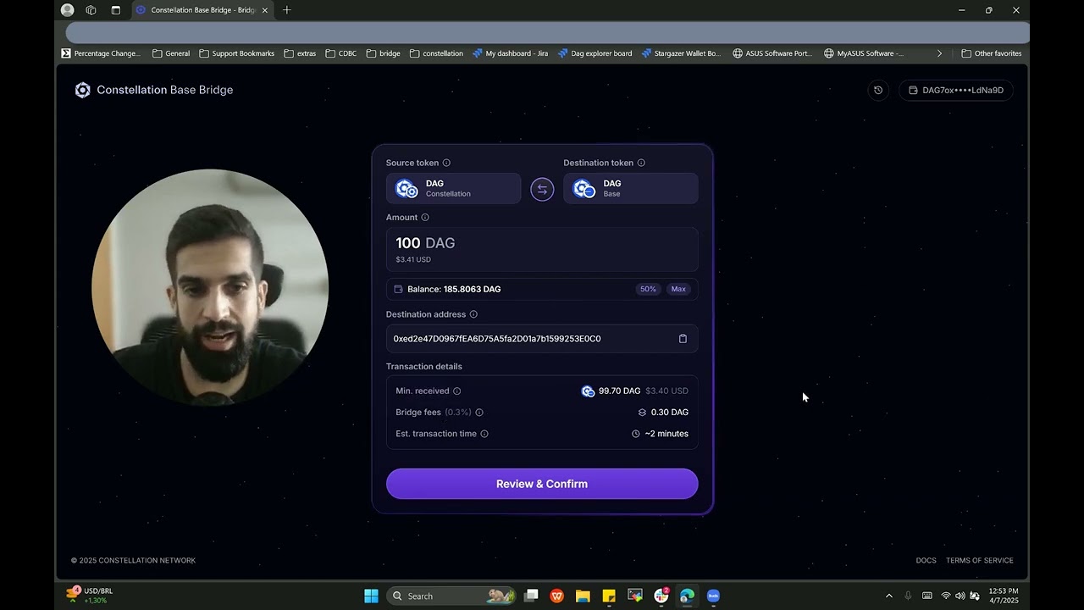Open the CDBC bookmarks folder
This screenshot has width=1084, height=610.
341,53
